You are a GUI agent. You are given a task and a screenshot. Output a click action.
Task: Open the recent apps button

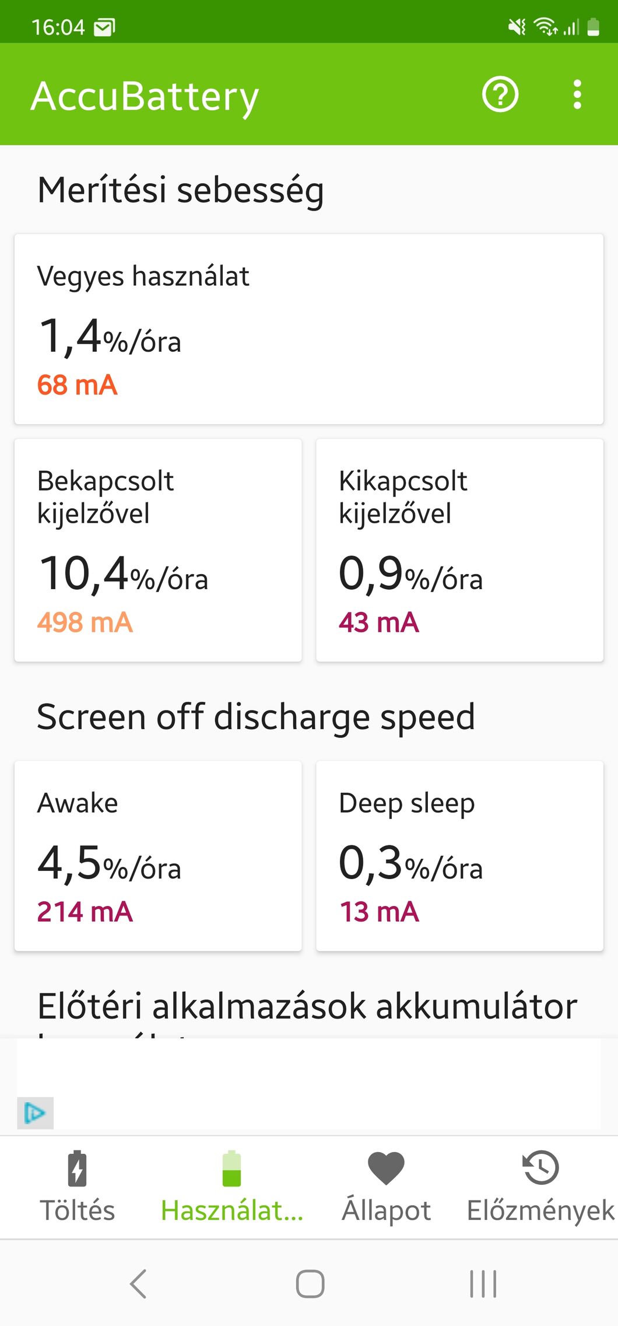[483, 1284]
